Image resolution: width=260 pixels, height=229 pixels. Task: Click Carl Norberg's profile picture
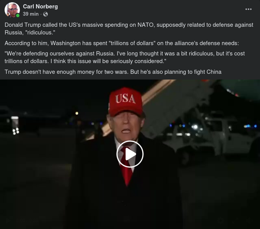[x=12, y=10]
